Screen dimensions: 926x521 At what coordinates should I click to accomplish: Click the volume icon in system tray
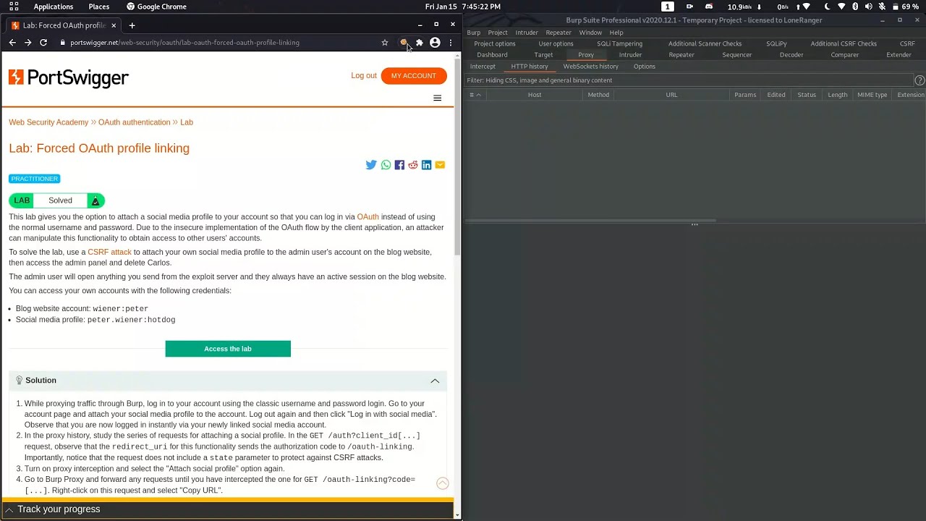click(868, 7)
